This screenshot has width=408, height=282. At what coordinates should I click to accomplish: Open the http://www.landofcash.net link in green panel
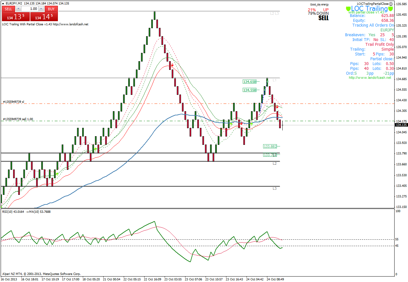[x=370, y=78]
